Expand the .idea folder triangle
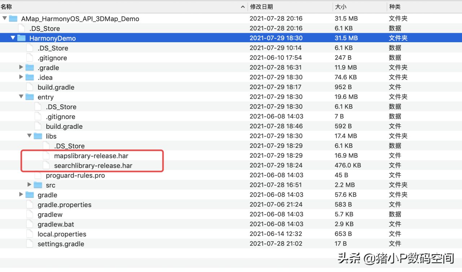Screen dimensions: 462x272 21,77
